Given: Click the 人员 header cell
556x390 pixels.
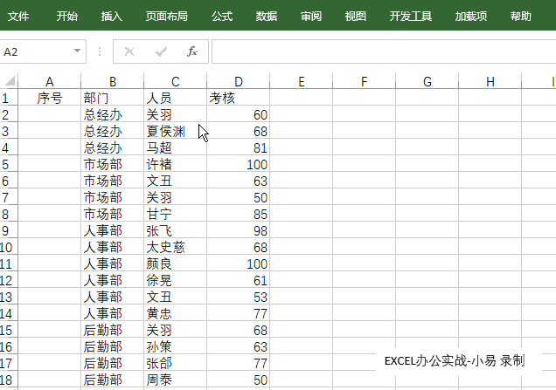Looking at the screenshot, I should coord(175,98).
